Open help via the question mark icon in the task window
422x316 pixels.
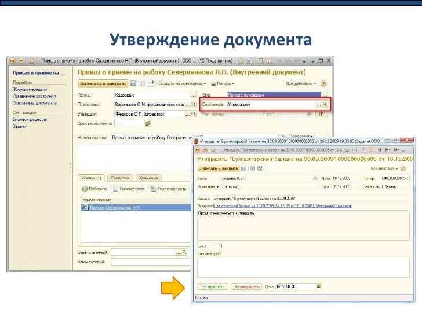pyautogui.click(x=403, y=168)
